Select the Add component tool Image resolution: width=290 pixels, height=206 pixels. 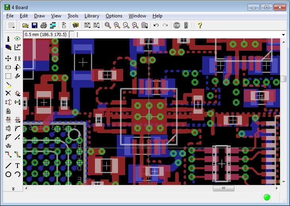pos(17,93)
